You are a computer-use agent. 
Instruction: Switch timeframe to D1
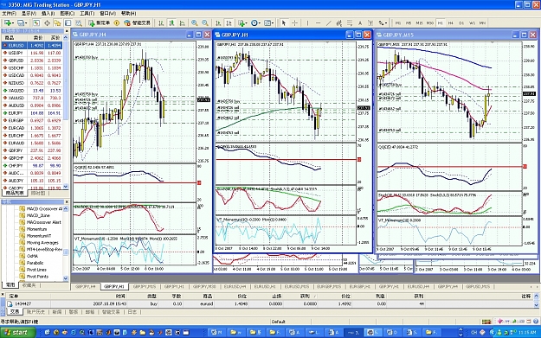click(461, 23)
